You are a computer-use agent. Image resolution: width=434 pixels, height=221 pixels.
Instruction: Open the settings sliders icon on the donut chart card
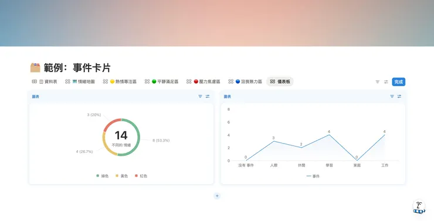click(x=208, y=97)
